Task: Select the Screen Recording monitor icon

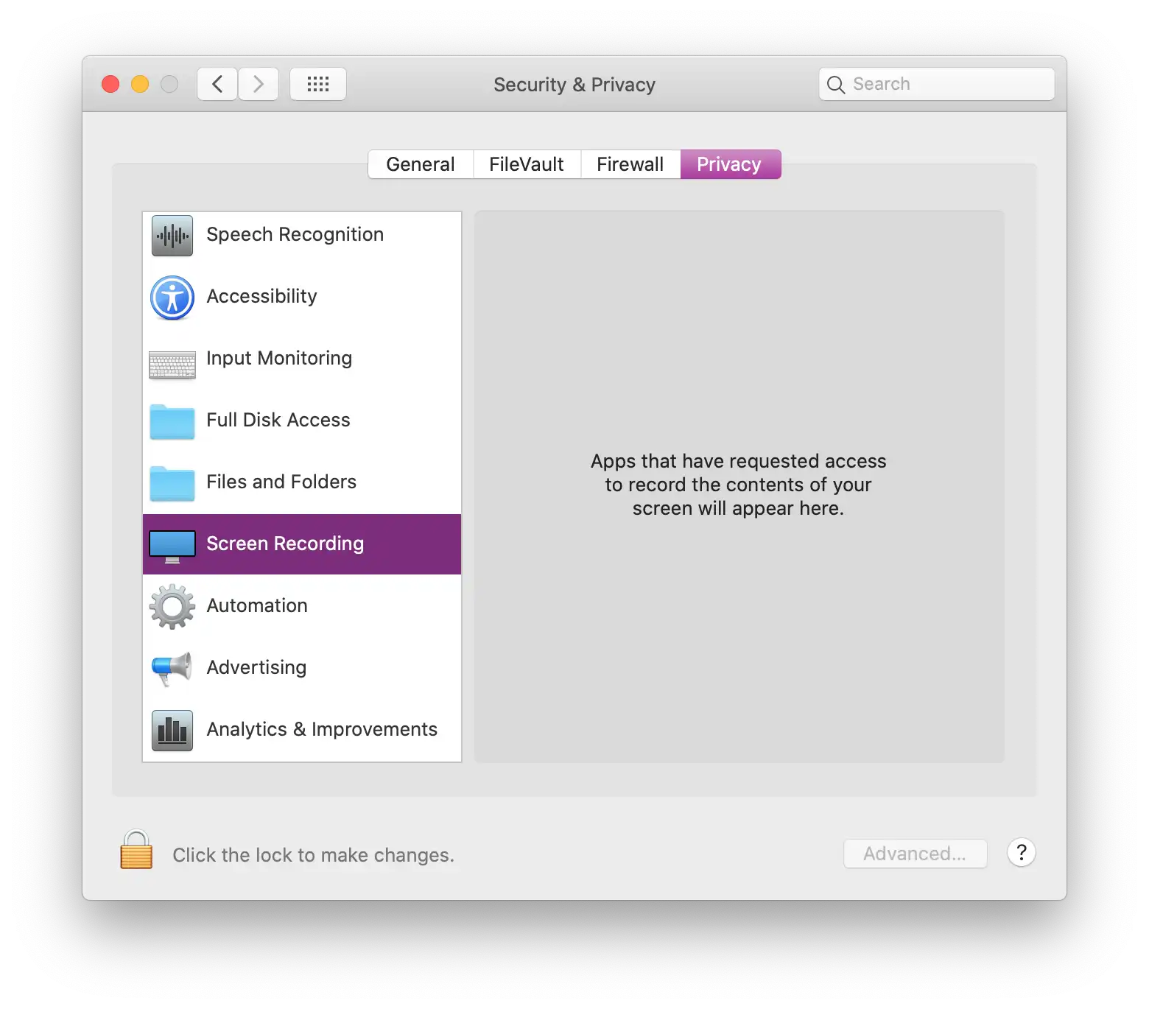Action: point(172,545)
